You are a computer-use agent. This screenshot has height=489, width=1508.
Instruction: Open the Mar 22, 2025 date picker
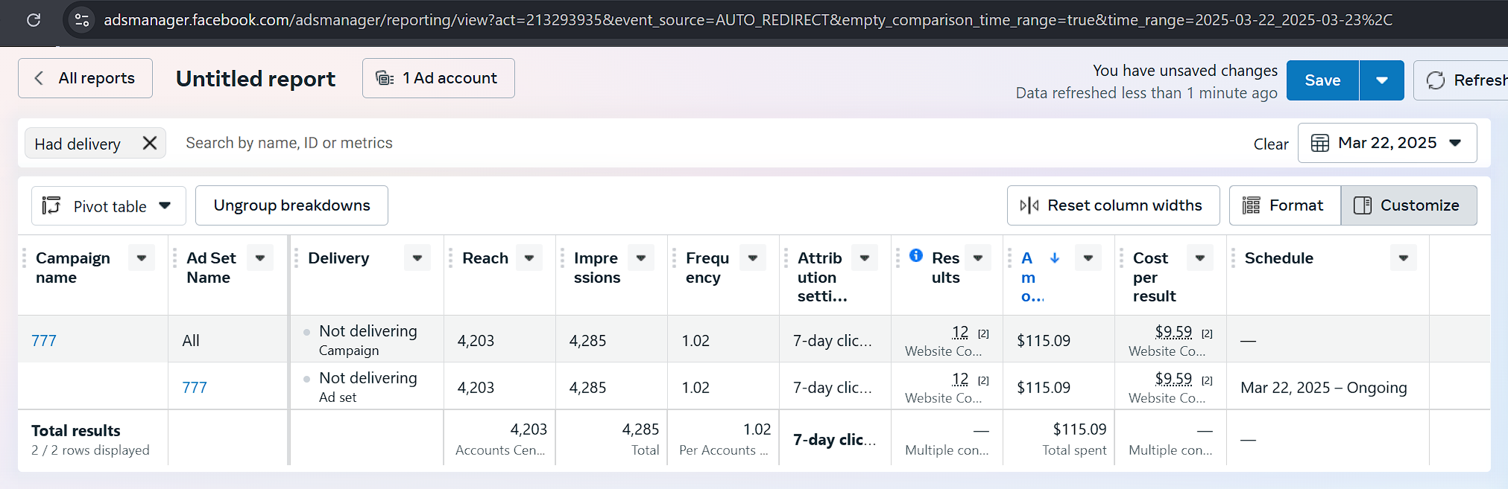(x=1386, y=143)
